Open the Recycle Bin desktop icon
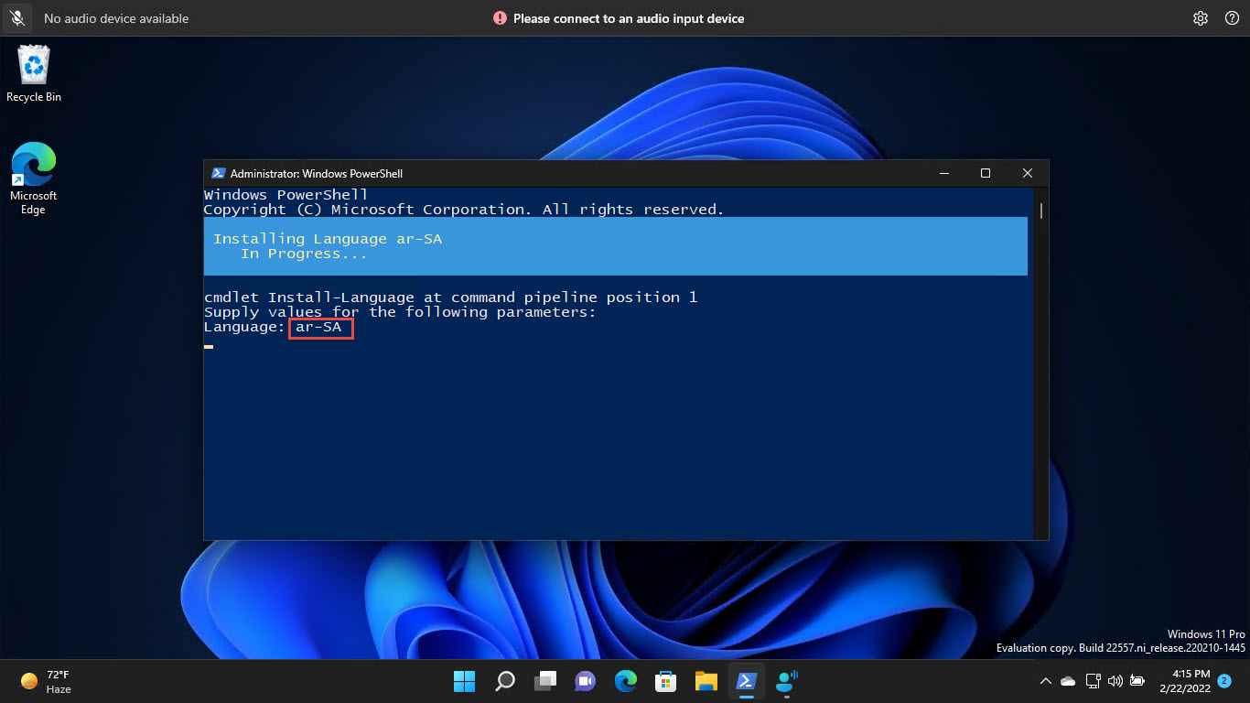The width and height of the screenshot is (1250, 703). (x=34, y=73)
